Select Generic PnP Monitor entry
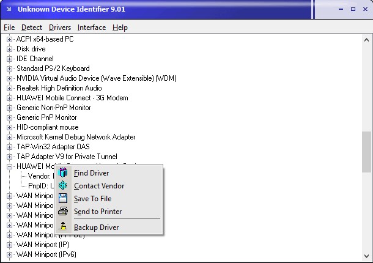The height and width of the screenshot is (263, 373). [46, 117]
